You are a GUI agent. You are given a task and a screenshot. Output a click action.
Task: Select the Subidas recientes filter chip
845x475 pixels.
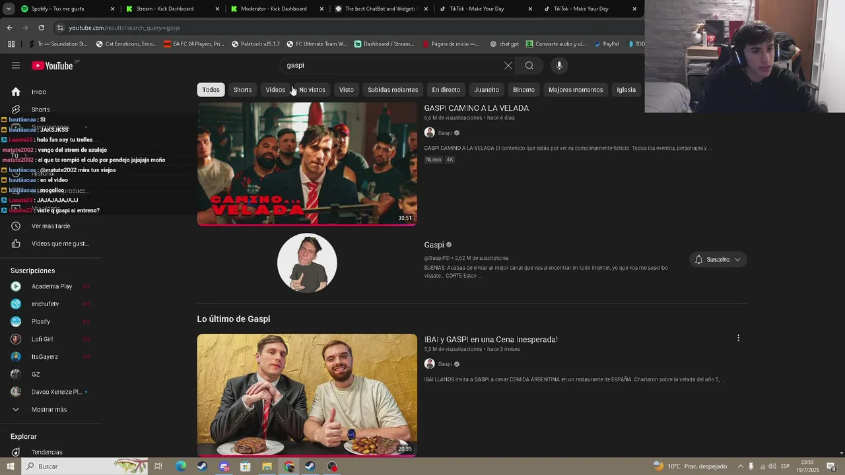click(x=393, y=90)
